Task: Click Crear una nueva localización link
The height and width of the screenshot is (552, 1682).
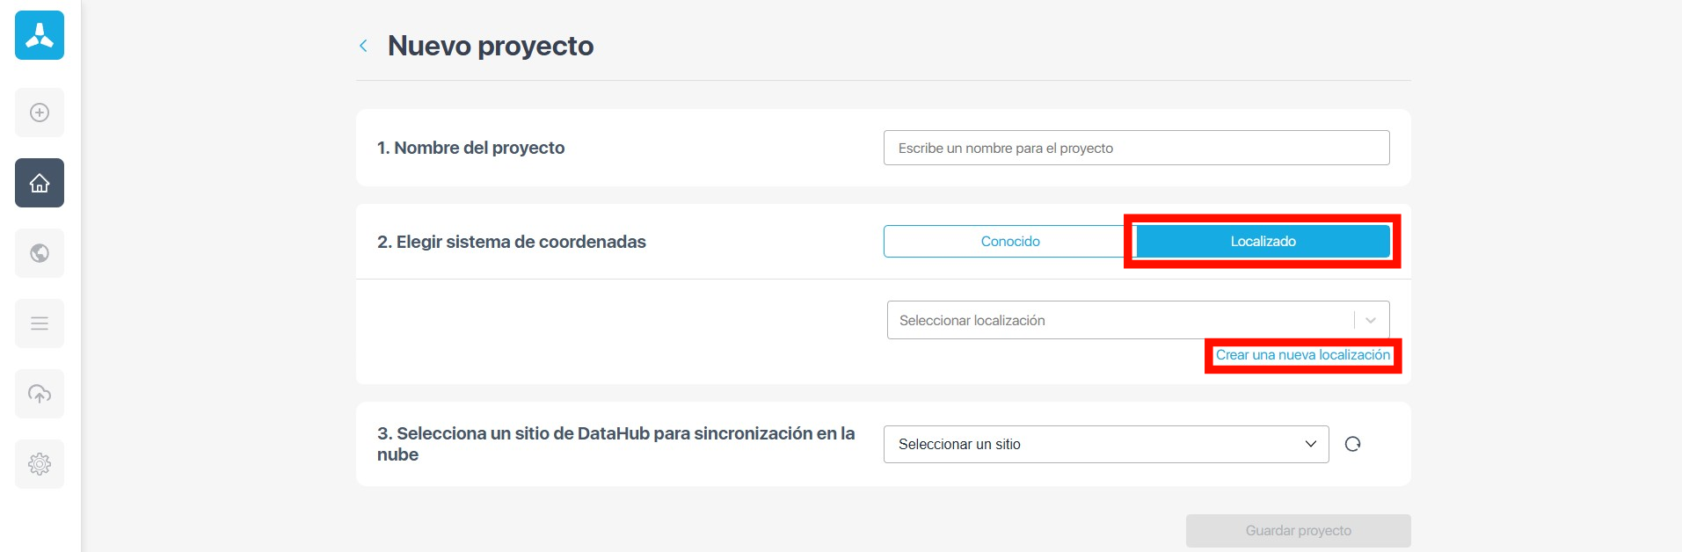Action: [1302, 355]
